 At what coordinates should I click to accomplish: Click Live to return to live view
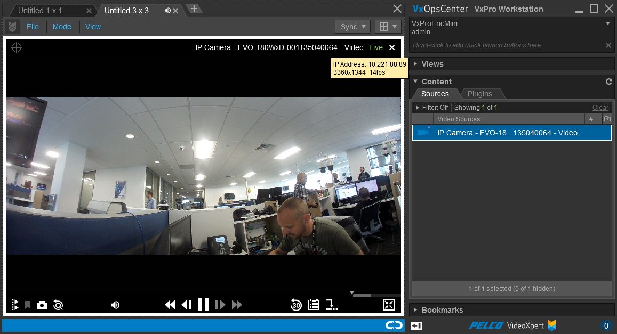click(x=375, y=47)
